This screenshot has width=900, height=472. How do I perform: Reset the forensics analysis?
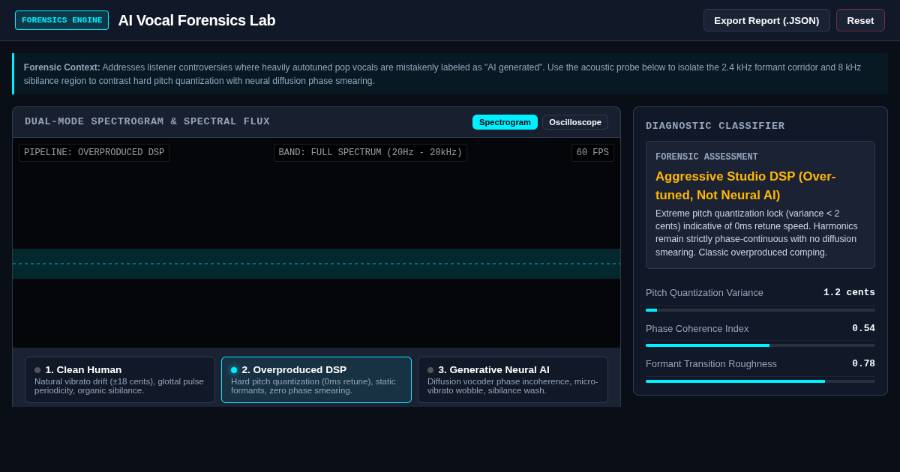pos(860,20)
